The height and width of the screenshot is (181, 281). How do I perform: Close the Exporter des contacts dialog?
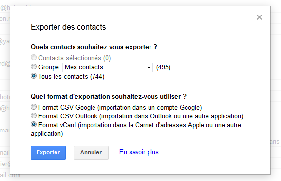(x=259, y=17)
